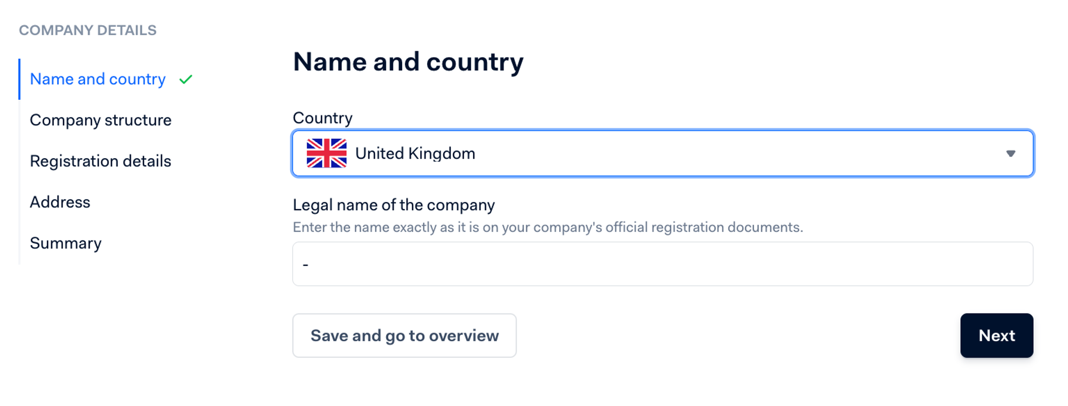Focus the legal company name input field

click(x=662, y=264)
